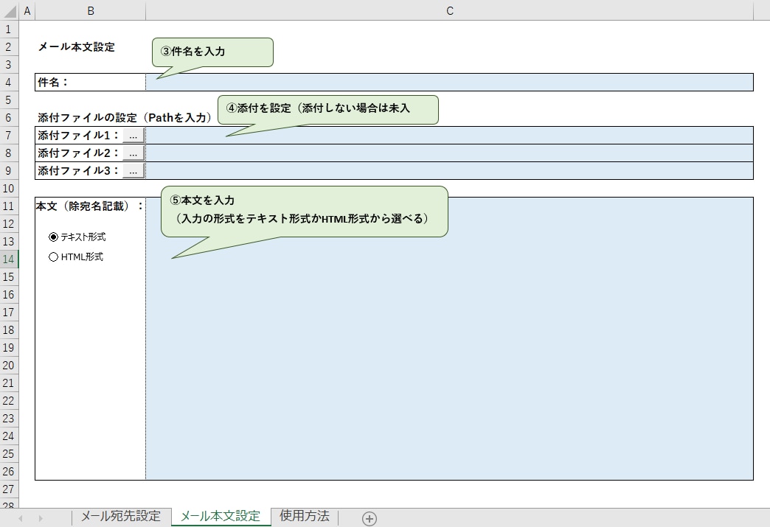Image resolution: width=770 pixels, height=527 pixels.
Task: Click the next sheet navigation arrow
Action: (x=41, y=518)
